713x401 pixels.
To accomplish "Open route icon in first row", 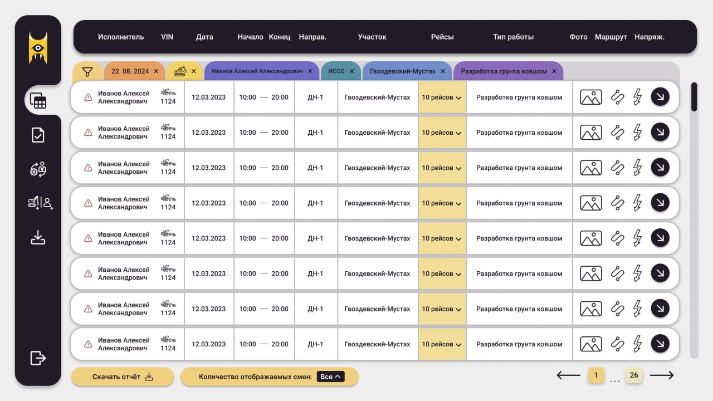I will pyautogui.click(x=617, y=97).
